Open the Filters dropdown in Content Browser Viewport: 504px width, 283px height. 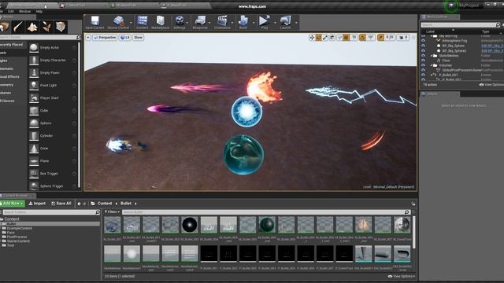click(112, 212)
